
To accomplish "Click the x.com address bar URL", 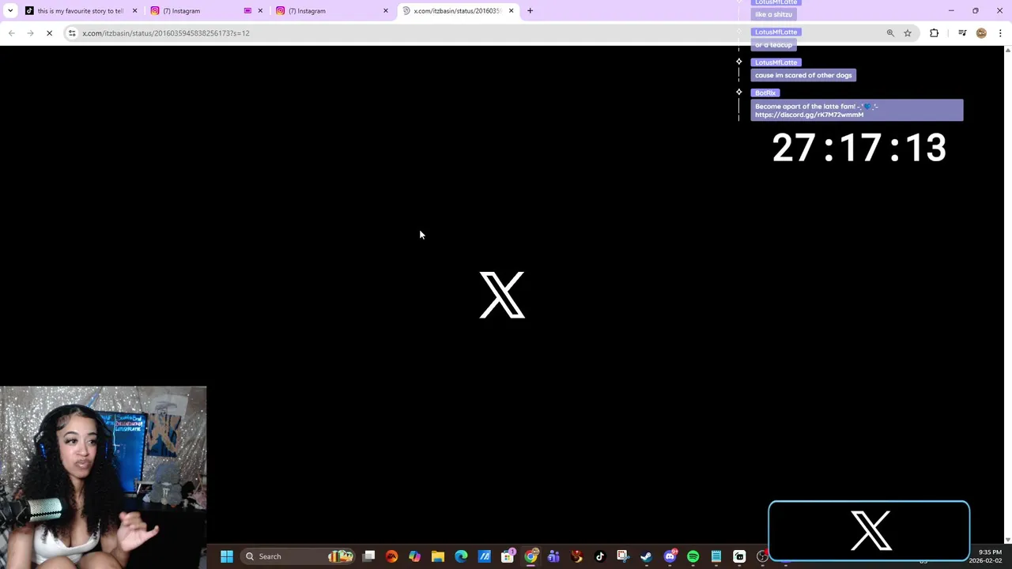I will tap(166, 33).
